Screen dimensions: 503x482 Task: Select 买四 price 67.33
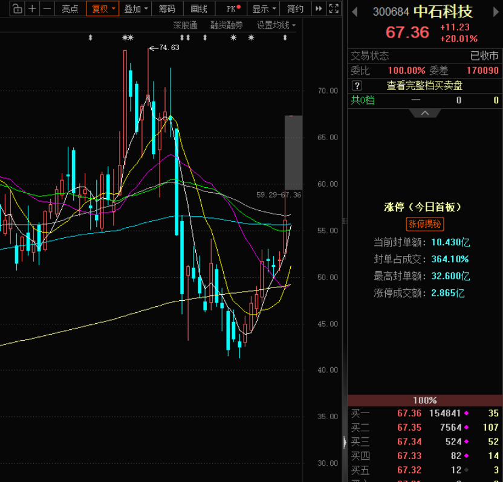point(409,455)
